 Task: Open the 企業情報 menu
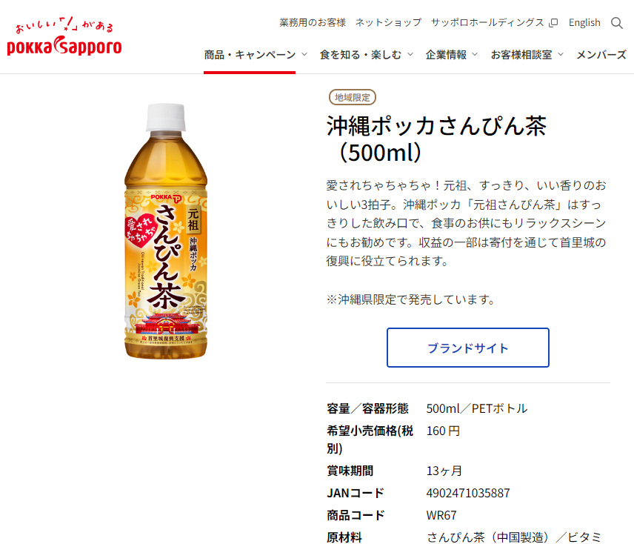click(x=446, y=55)
